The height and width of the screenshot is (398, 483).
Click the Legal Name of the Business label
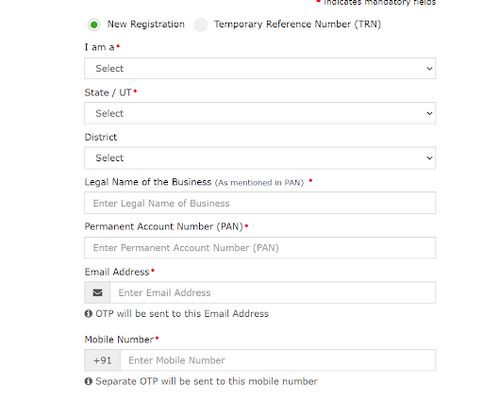click(x=148, y=182)
